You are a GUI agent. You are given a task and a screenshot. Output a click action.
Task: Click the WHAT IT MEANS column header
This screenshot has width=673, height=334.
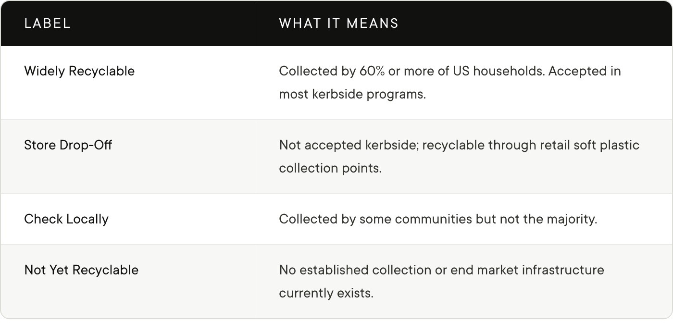tap(464, 23)
